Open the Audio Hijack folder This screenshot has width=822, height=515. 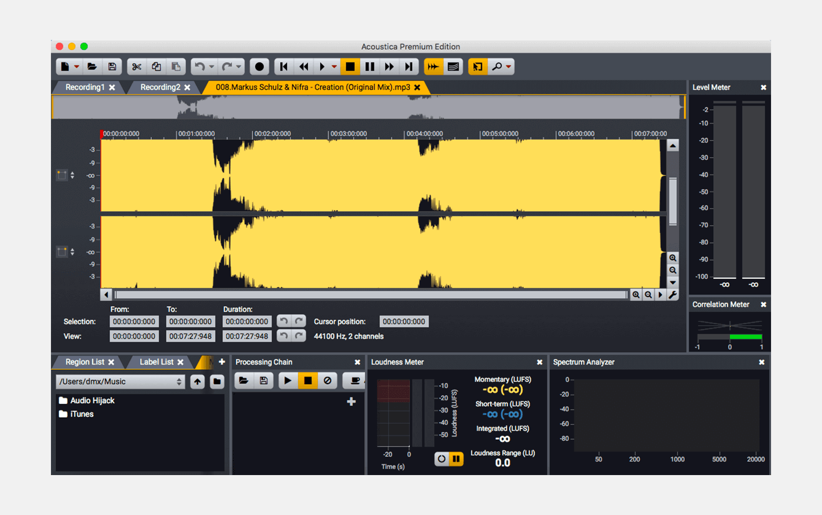coord(87,400)
